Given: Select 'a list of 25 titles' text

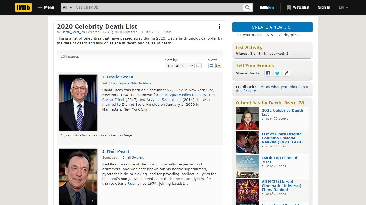Looking at the screenshot, I should point(274,166).
